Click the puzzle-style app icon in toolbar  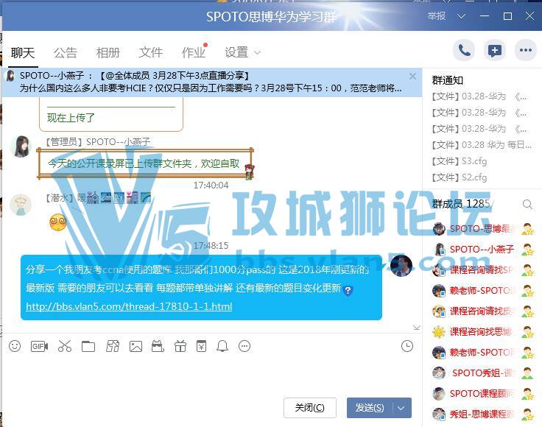113,346
